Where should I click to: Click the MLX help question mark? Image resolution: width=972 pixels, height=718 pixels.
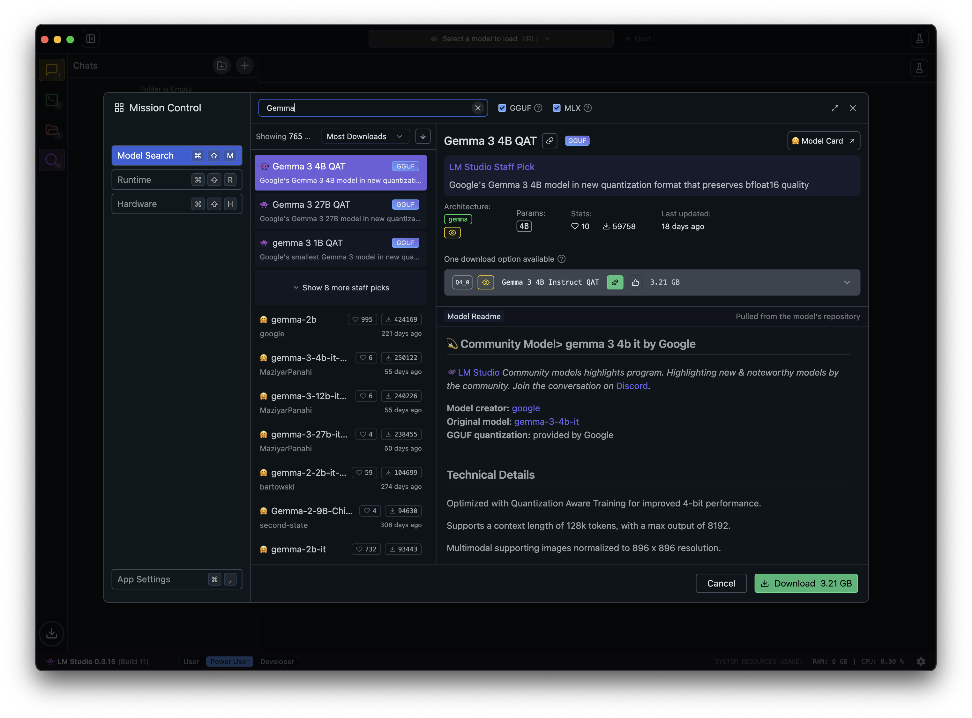(x=588, y=108)
